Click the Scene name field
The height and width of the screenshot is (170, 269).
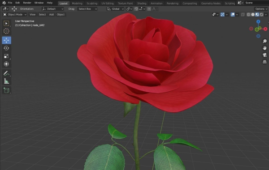pyautogui.click(x=256, y=3)
